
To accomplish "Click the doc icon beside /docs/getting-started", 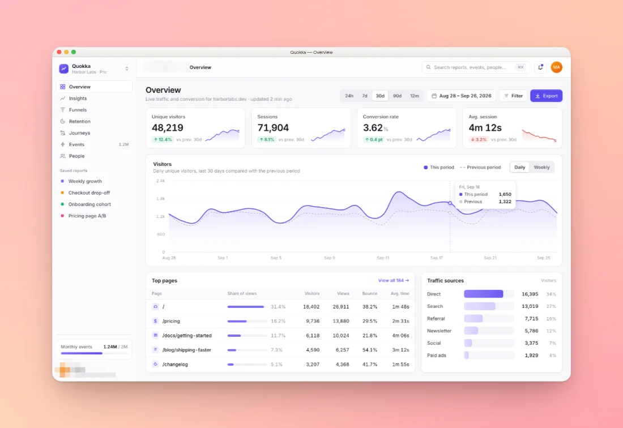I will [155, 336].
